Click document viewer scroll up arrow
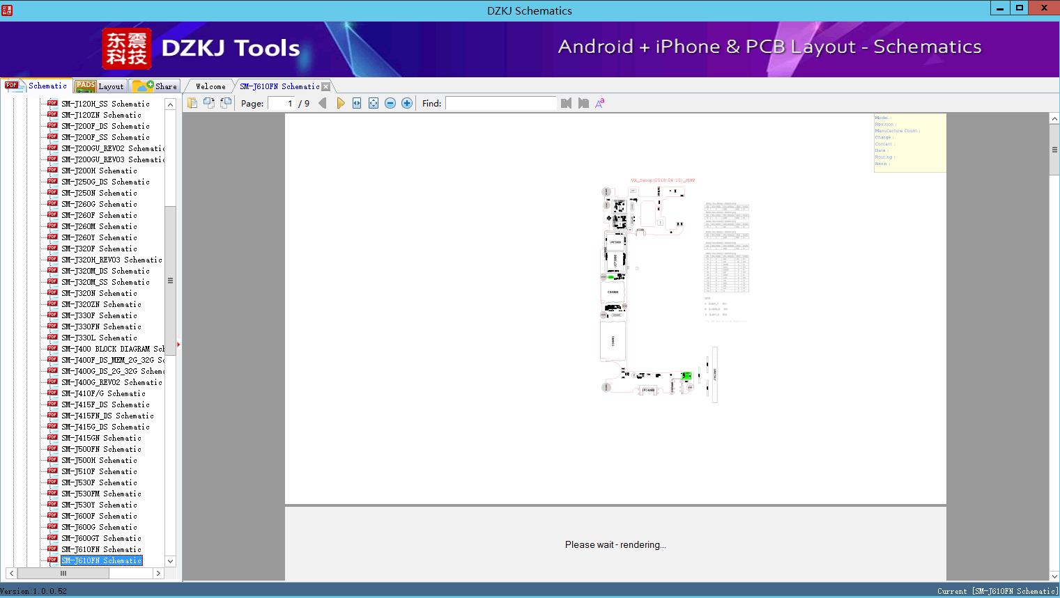Viewport: 1060px width, 598px height. coord(1054,119)
